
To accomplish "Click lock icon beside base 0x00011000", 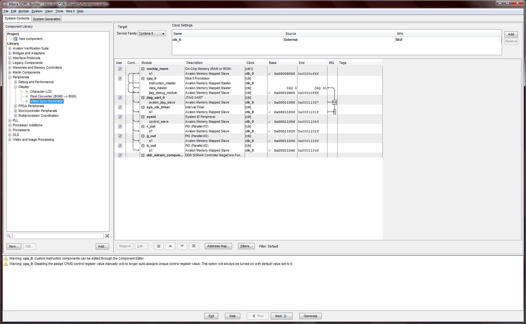I will (x=269, y=112).
